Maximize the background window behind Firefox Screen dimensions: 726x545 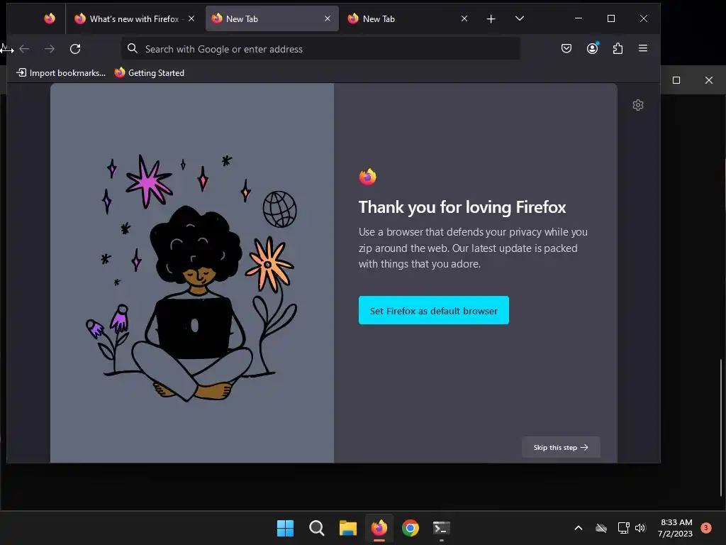(676, 80)
